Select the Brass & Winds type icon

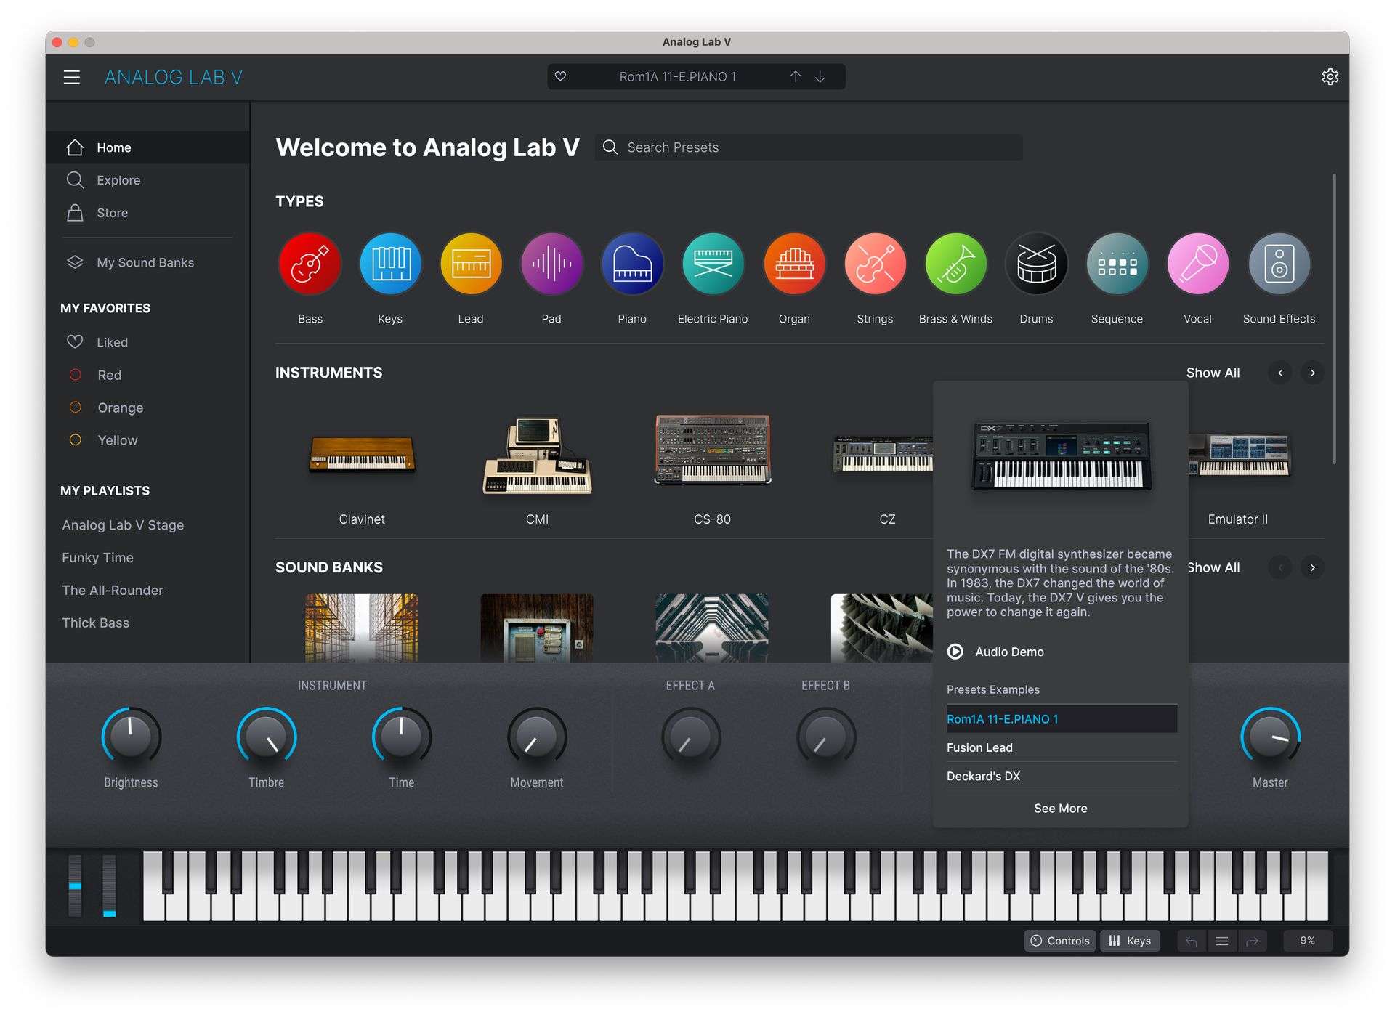click(955, 264)
